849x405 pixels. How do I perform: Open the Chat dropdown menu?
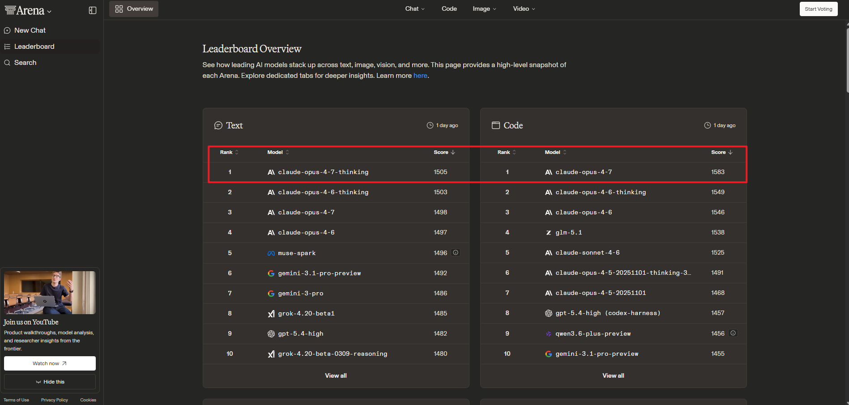(415, 9)
